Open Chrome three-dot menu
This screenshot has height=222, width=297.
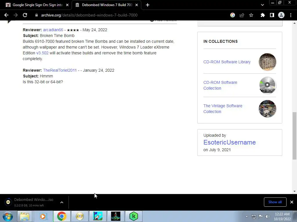[291, 15]
